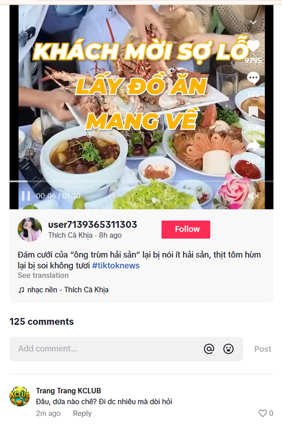Save video with the bookmark icon
The width and height of the screenshot is (282, 424).
(253, 112)
